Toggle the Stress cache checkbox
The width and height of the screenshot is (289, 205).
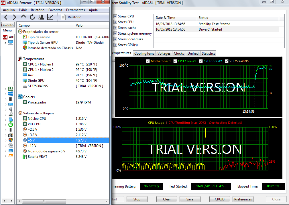[x=115, y=28]
